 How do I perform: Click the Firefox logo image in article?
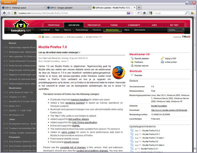[119, 73]
